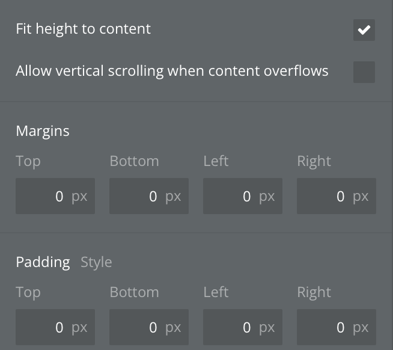This screenshot has height=350, width=393.
Task: Click the px unit in Padding Right field
Action: 361,327
